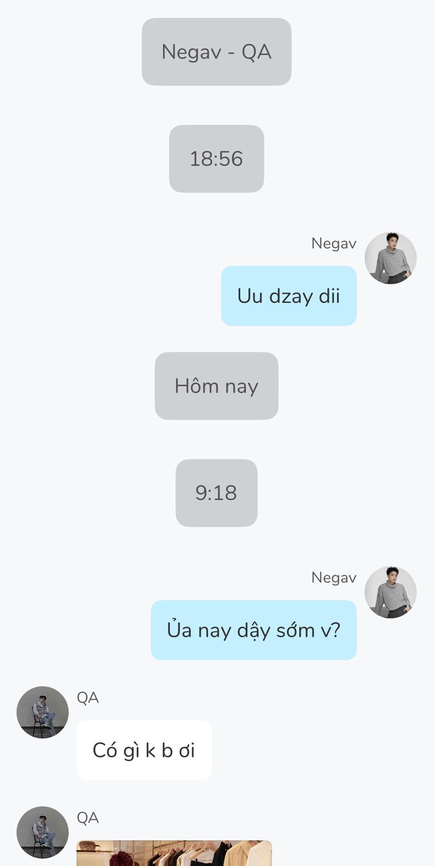Select the "Uu dzay dii" message bubble
435x866 pixels.
(289, 296)
